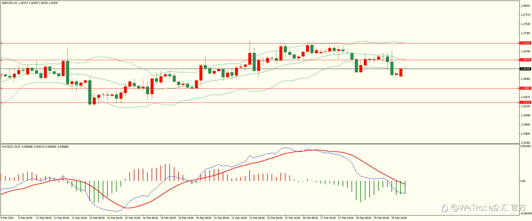Click the red 1.27015 price tag
532x221 pixels.
(x=525, y=43)
